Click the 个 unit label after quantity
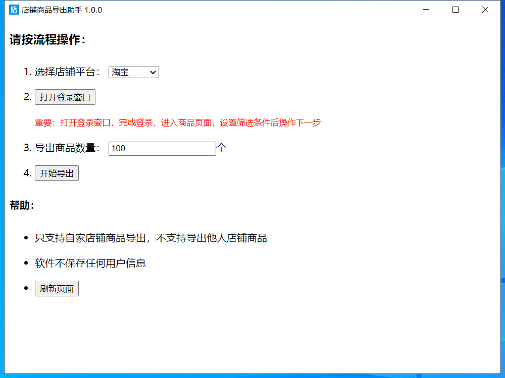Viewport: 505px width, 378px height. [x=221, y=148]
